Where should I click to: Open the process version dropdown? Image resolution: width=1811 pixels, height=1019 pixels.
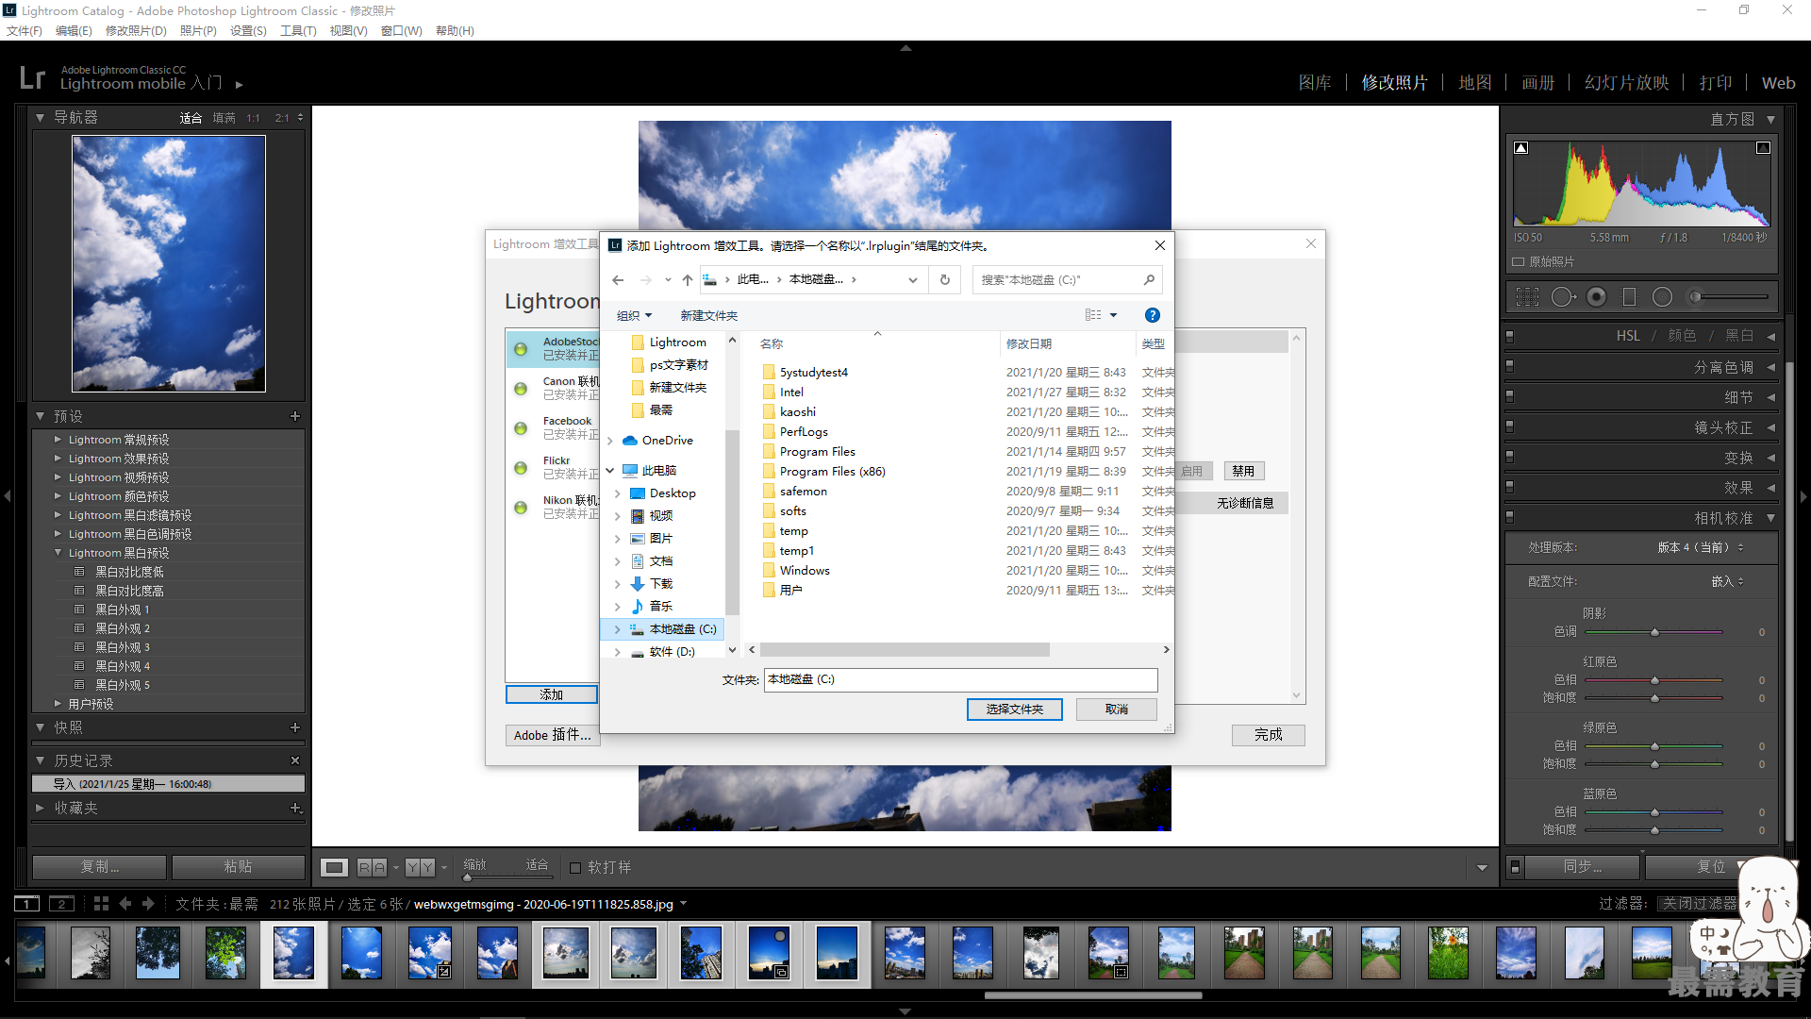pos(1701,547)
